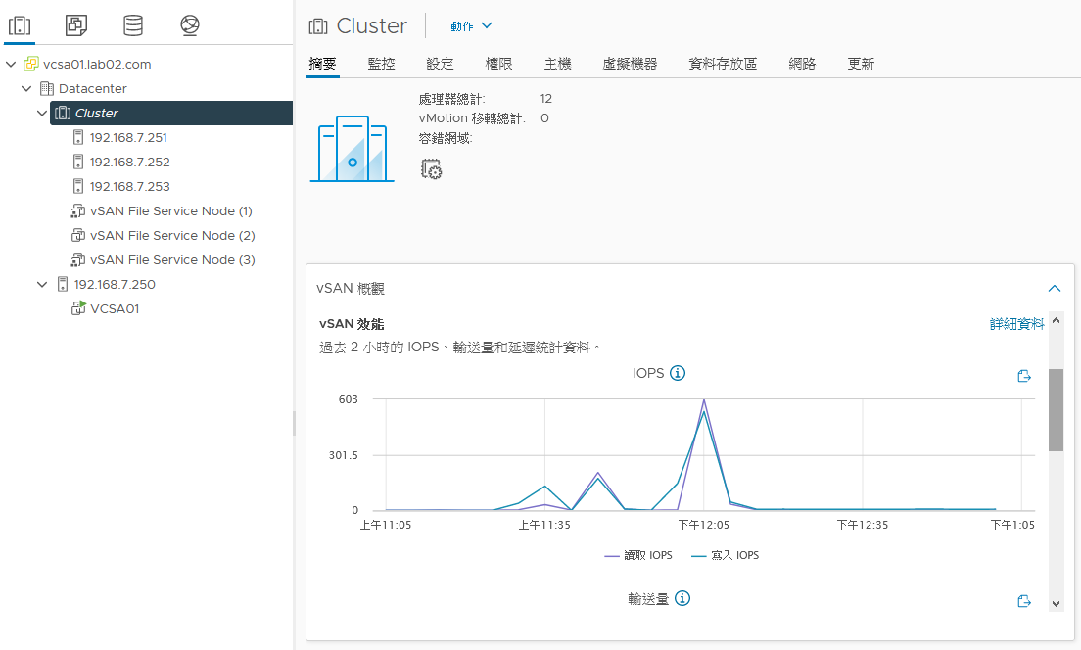The image size is (1081, 650).
Task: Click the cluster icon in the tree
Action: [63, 113]
